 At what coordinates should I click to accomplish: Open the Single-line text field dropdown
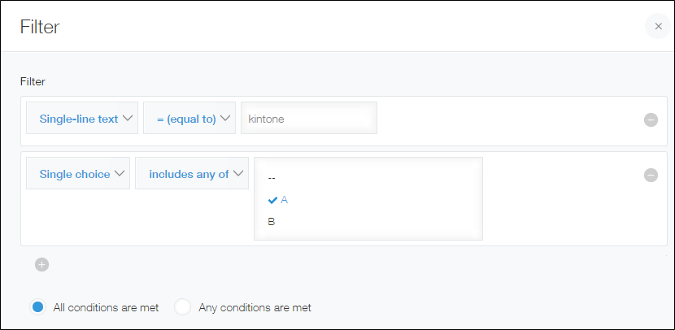81,119
